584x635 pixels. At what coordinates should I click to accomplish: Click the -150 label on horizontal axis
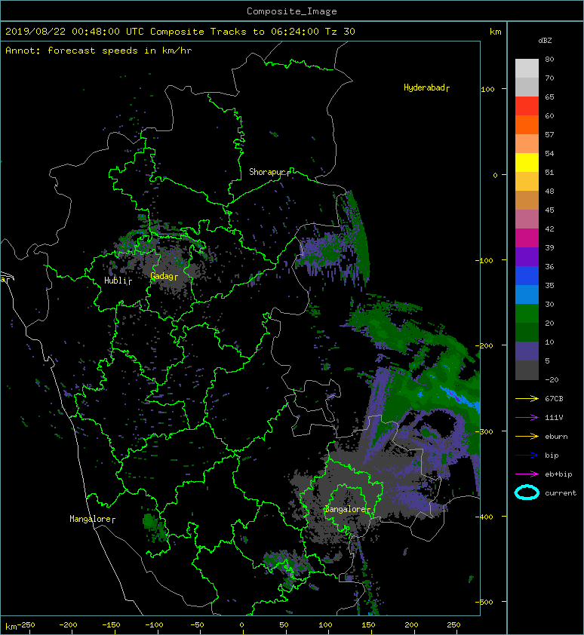pyautogui.click(x=111, y=625)
